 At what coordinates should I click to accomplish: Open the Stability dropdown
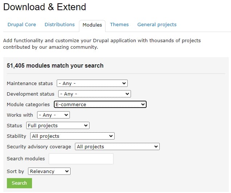pos(72,136)
